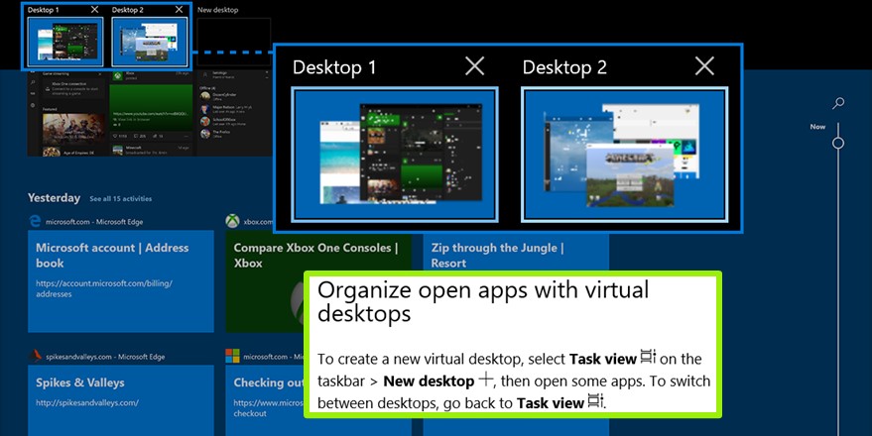Image resolution: width=872 pixels, height=436 pixels.
Task: Close Desktop 2 using small X in strip
Action: click(180, 10)
